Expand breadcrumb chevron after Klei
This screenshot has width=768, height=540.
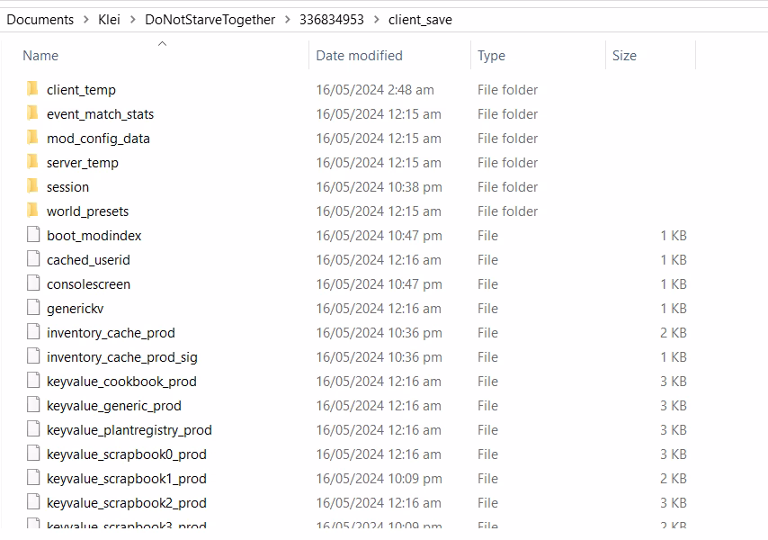[133, 20]
